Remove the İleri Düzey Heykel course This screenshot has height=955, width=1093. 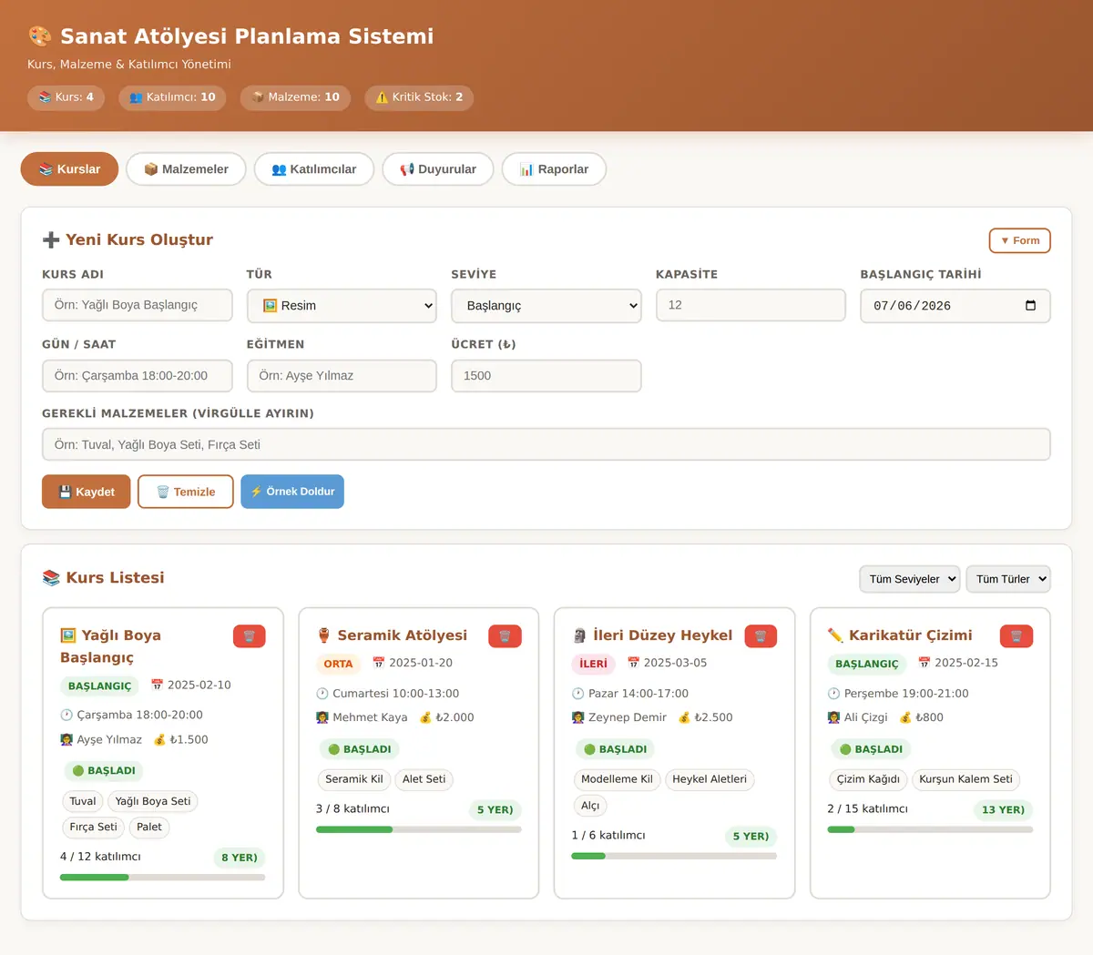[x=761, y=635]
